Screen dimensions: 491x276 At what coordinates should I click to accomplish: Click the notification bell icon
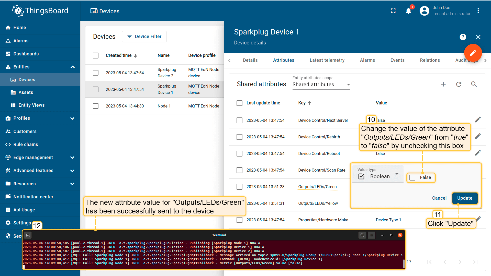(408, 11)
